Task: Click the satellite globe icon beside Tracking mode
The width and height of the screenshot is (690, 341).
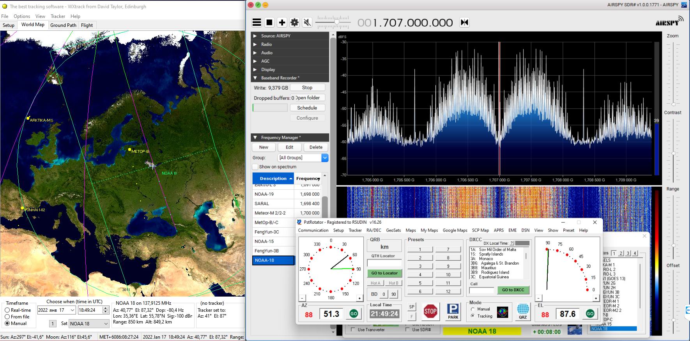Action: point(502,312)
